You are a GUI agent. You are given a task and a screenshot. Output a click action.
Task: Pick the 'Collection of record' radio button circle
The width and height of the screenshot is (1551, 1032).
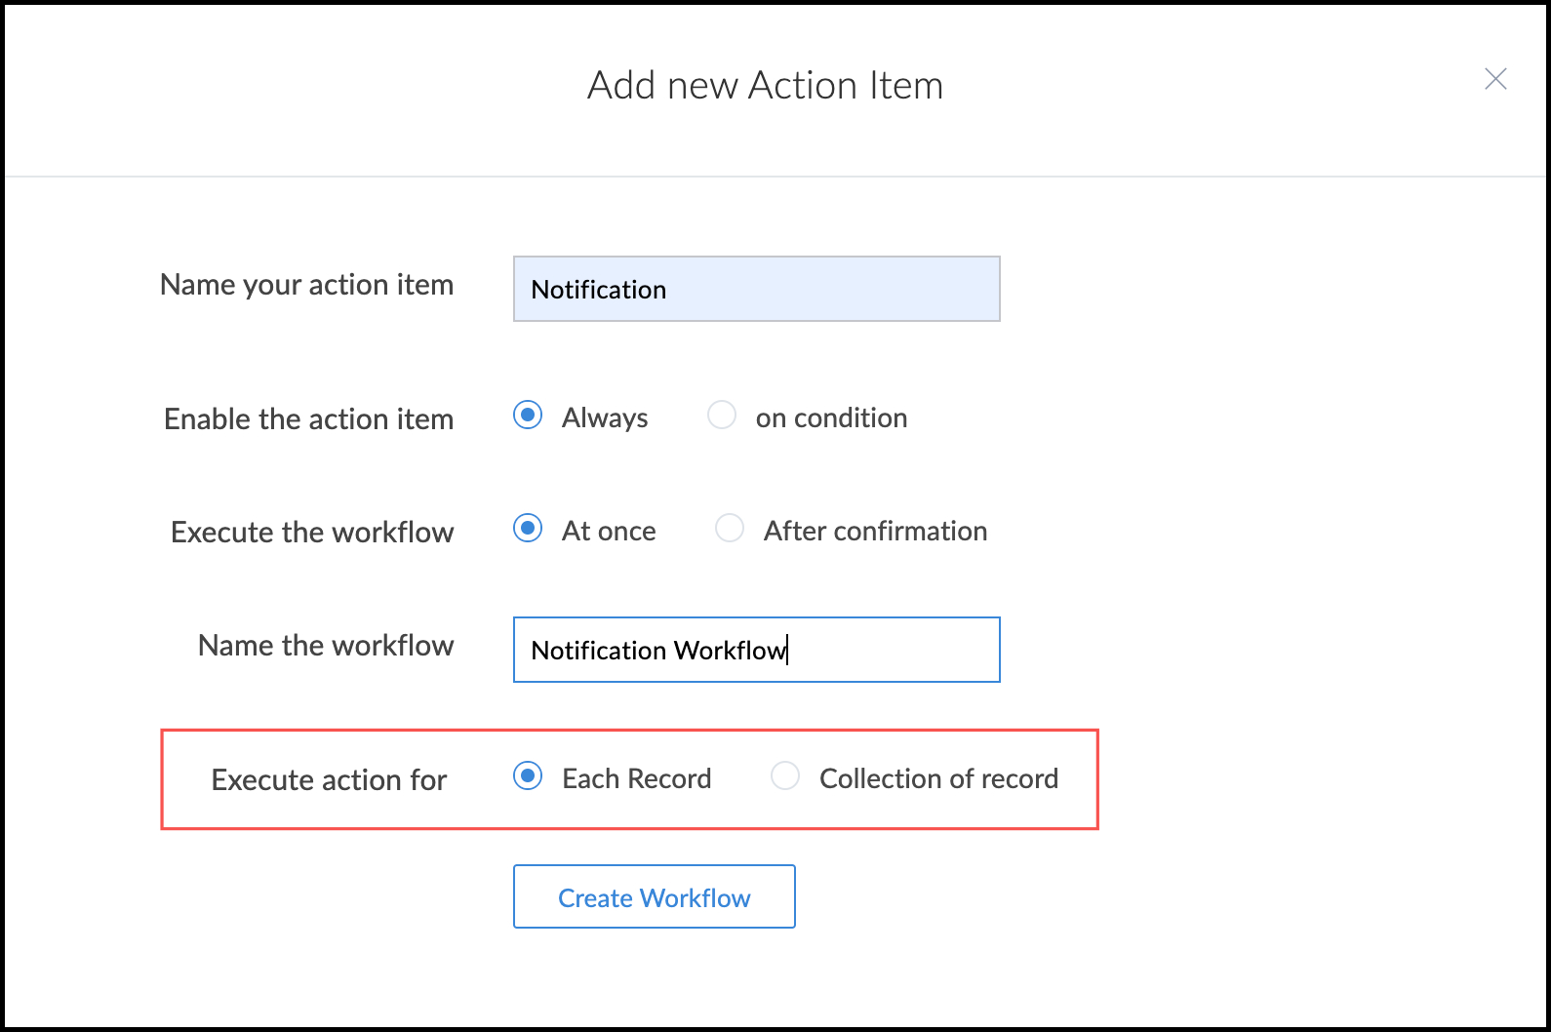tap(785, 776)
